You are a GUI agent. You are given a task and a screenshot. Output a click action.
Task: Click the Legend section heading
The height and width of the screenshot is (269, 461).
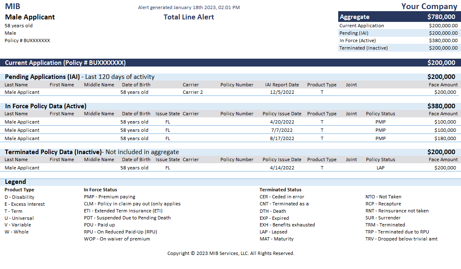pos(15,182)
